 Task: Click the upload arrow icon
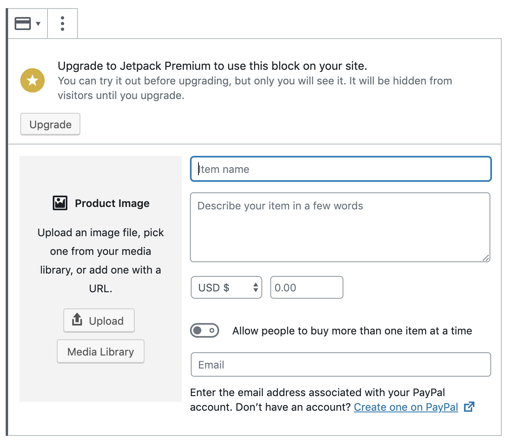(x=77, y=320)
